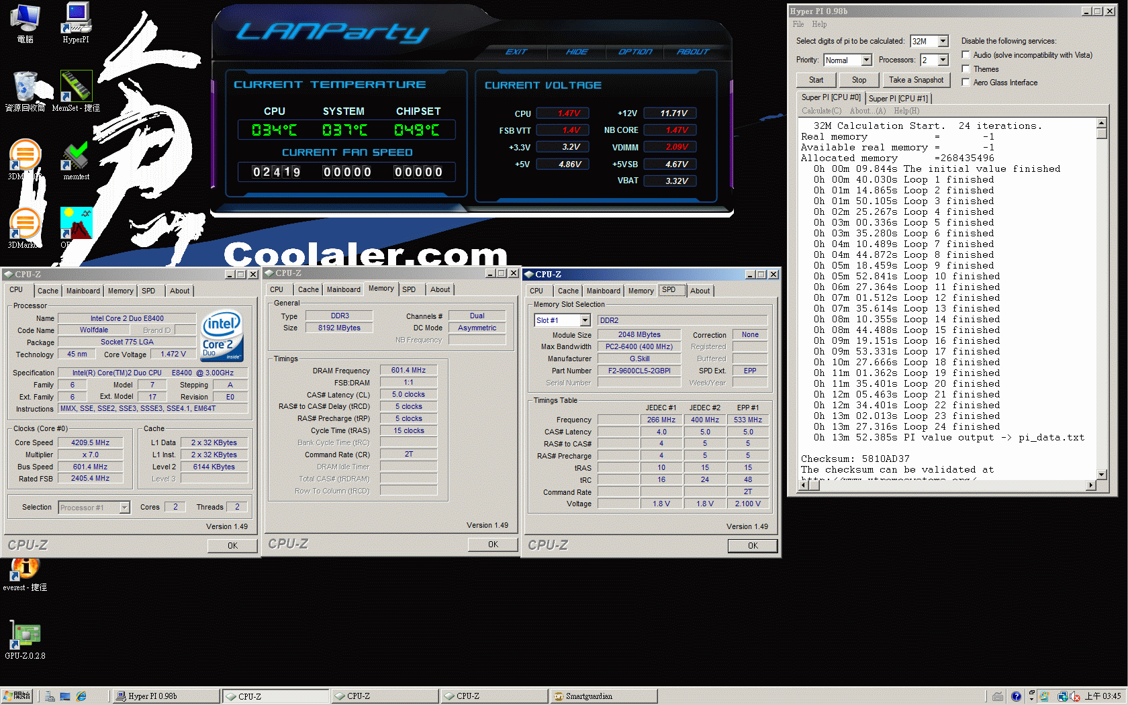1128x705 pixels.
Task: Click Take a Snapshot button
Action: click(916, 80)
